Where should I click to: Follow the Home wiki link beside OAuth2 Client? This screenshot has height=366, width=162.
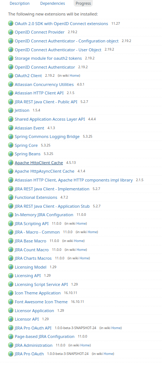click(x=74, y=76)
